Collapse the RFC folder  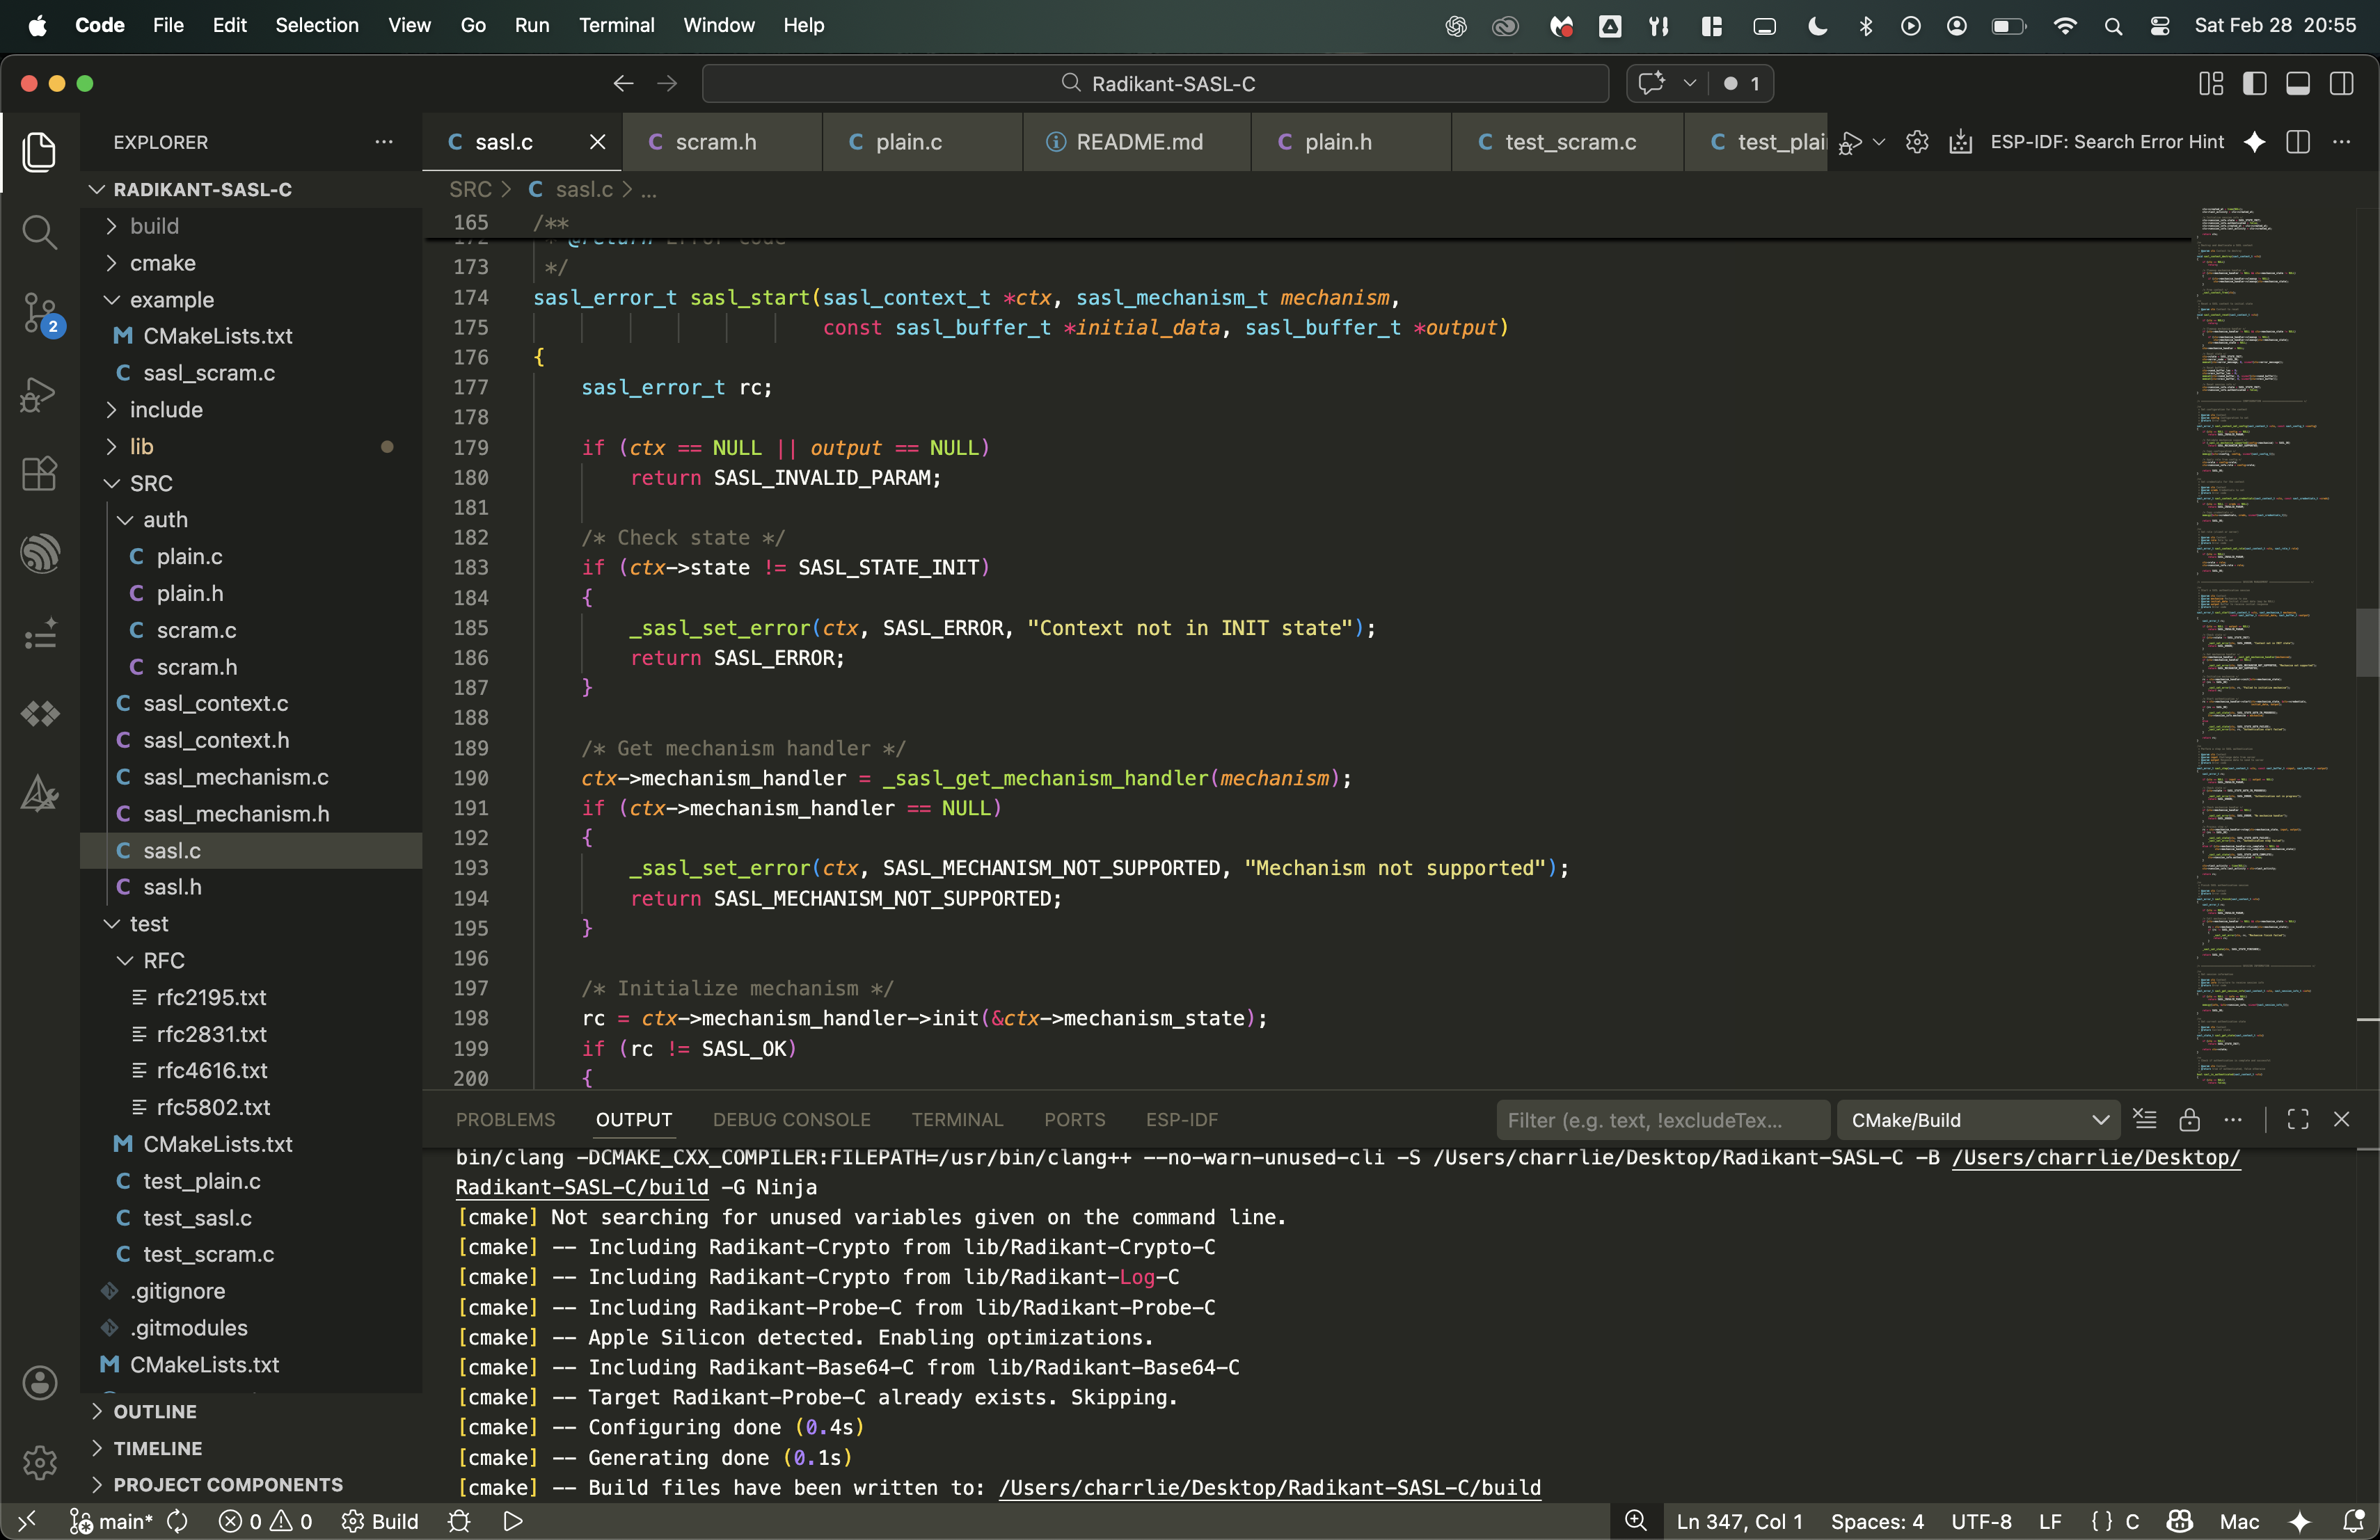coord(251,961)
